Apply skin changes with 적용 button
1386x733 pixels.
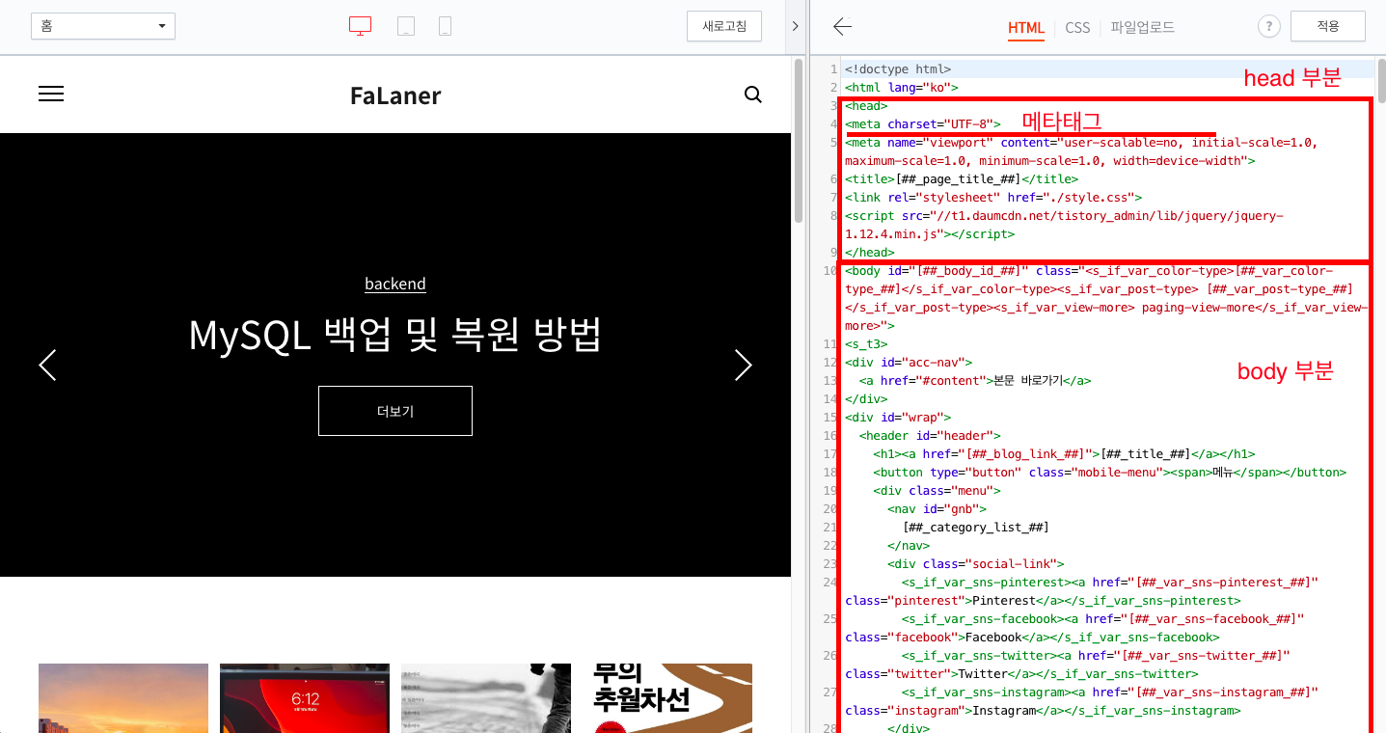1328,26
